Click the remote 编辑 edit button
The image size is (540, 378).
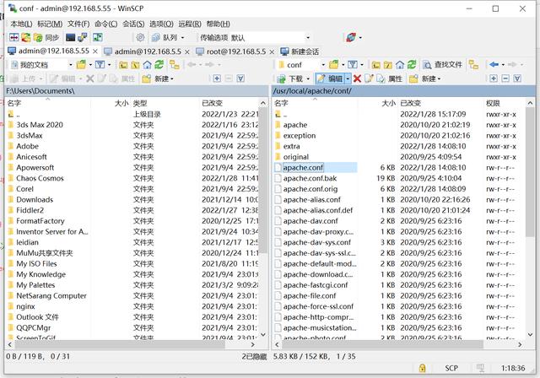click(330, 78)
